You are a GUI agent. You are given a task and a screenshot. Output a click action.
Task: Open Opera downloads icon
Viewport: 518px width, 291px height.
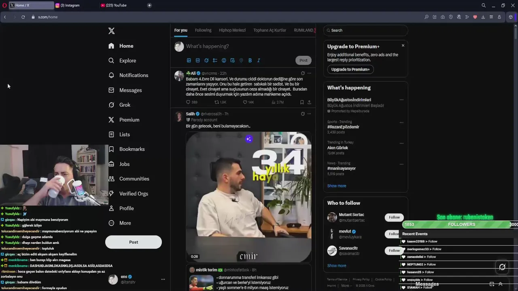click(483, 17)
